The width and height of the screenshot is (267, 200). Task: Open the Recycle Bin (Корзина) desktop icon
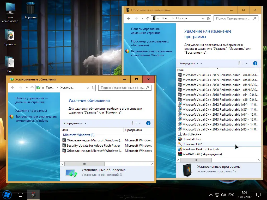coord(30,10)
